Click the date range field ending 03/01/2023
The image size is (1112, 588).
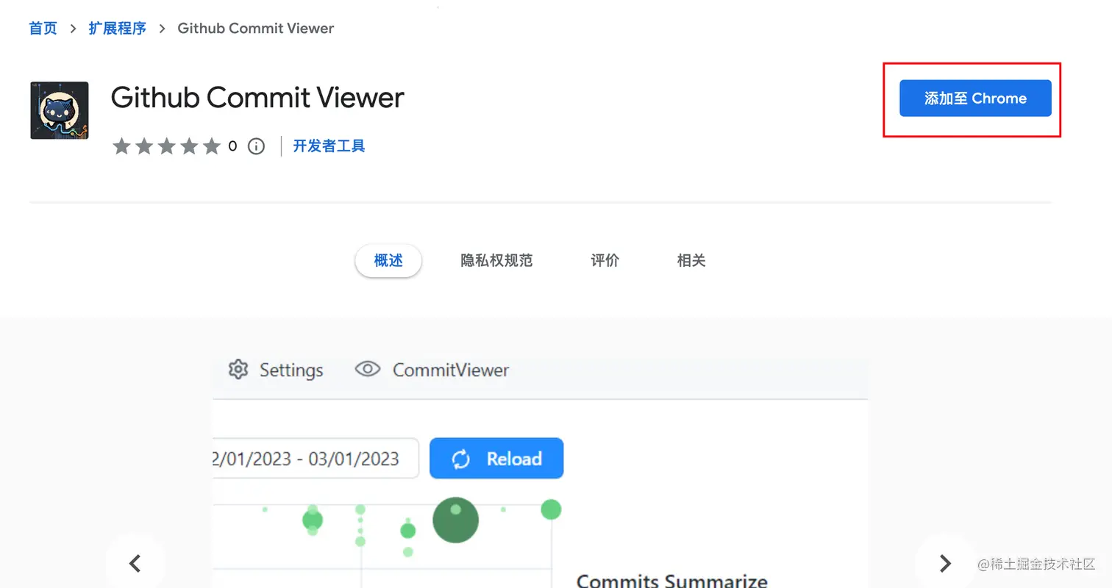316,459
